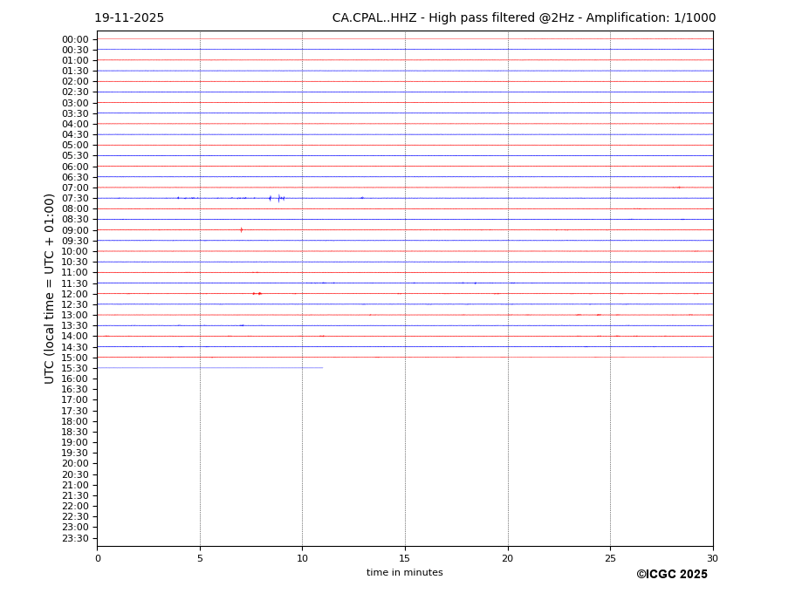The height and width of the screenshot is (607, 809).
Task: Click the red spike on the 09:00 trace
Action: 241,230
